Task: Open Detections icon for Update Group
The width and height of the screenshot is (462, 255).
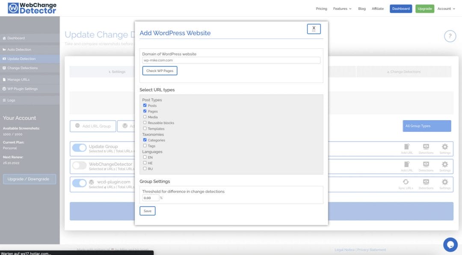Action: 426,148
